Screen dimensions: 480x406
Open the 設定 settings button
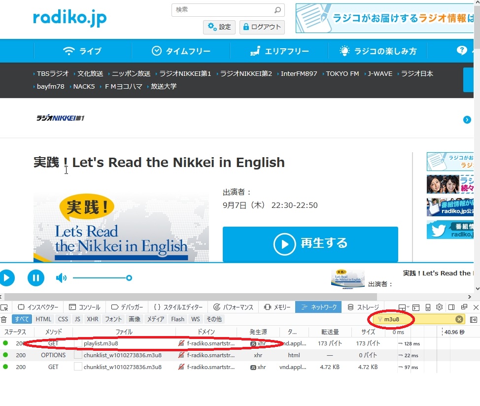(x=219, y=27)
